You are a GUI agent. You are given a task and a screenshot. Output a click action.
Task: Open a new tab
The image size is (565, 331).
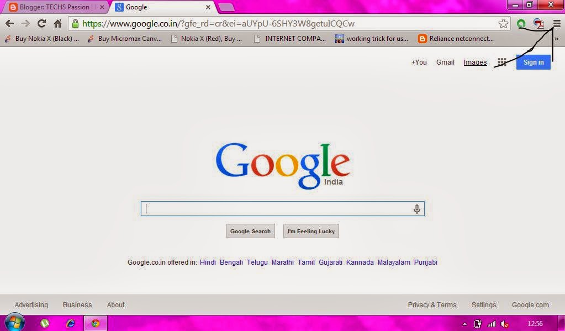226,7
